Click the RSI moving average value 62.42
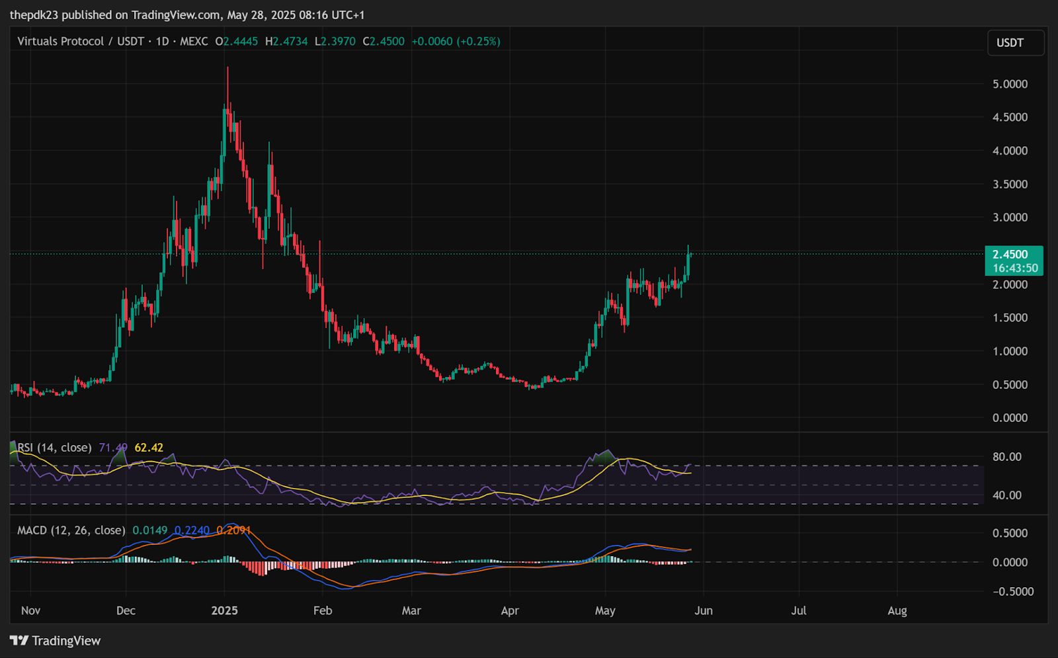 click(x=149, y=448)
